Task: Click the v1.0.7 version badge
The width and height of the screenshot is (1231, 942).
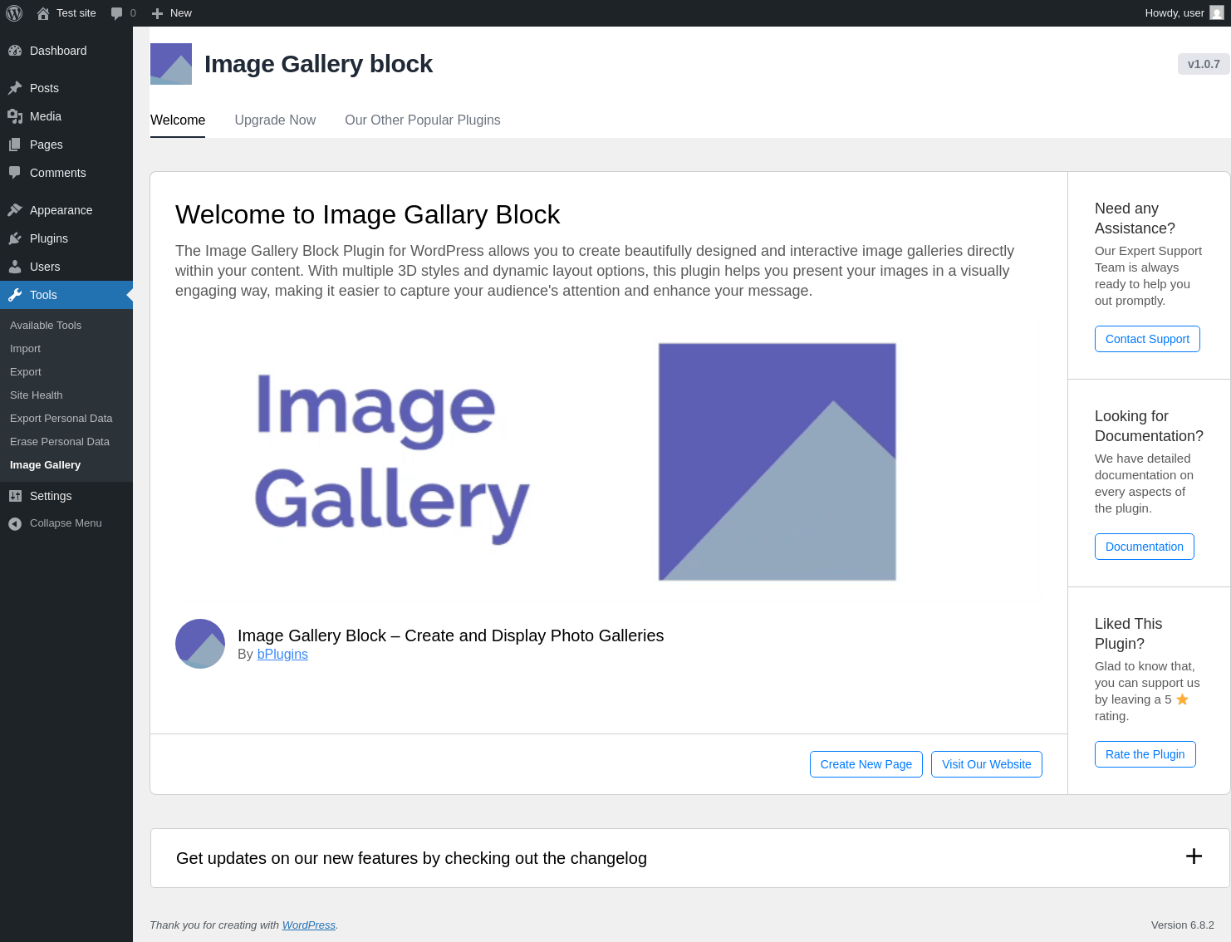Action: point(1204,64)
